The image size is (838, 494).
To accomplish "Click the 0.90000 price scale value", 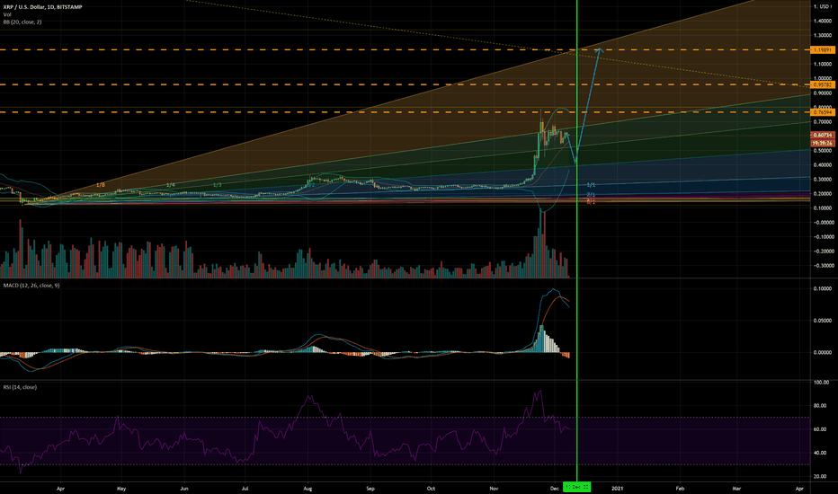I will coord(823,93).
